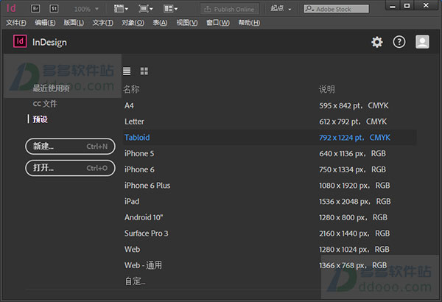Click the 名称 column header

[131, 89]
